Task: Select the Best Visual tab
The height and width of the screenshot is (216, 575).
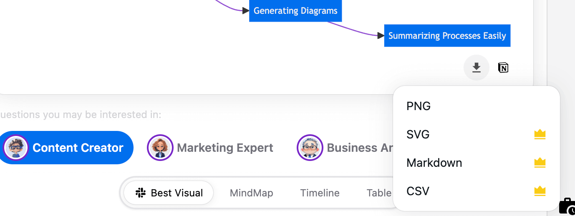Action: [x=169, y=193]
